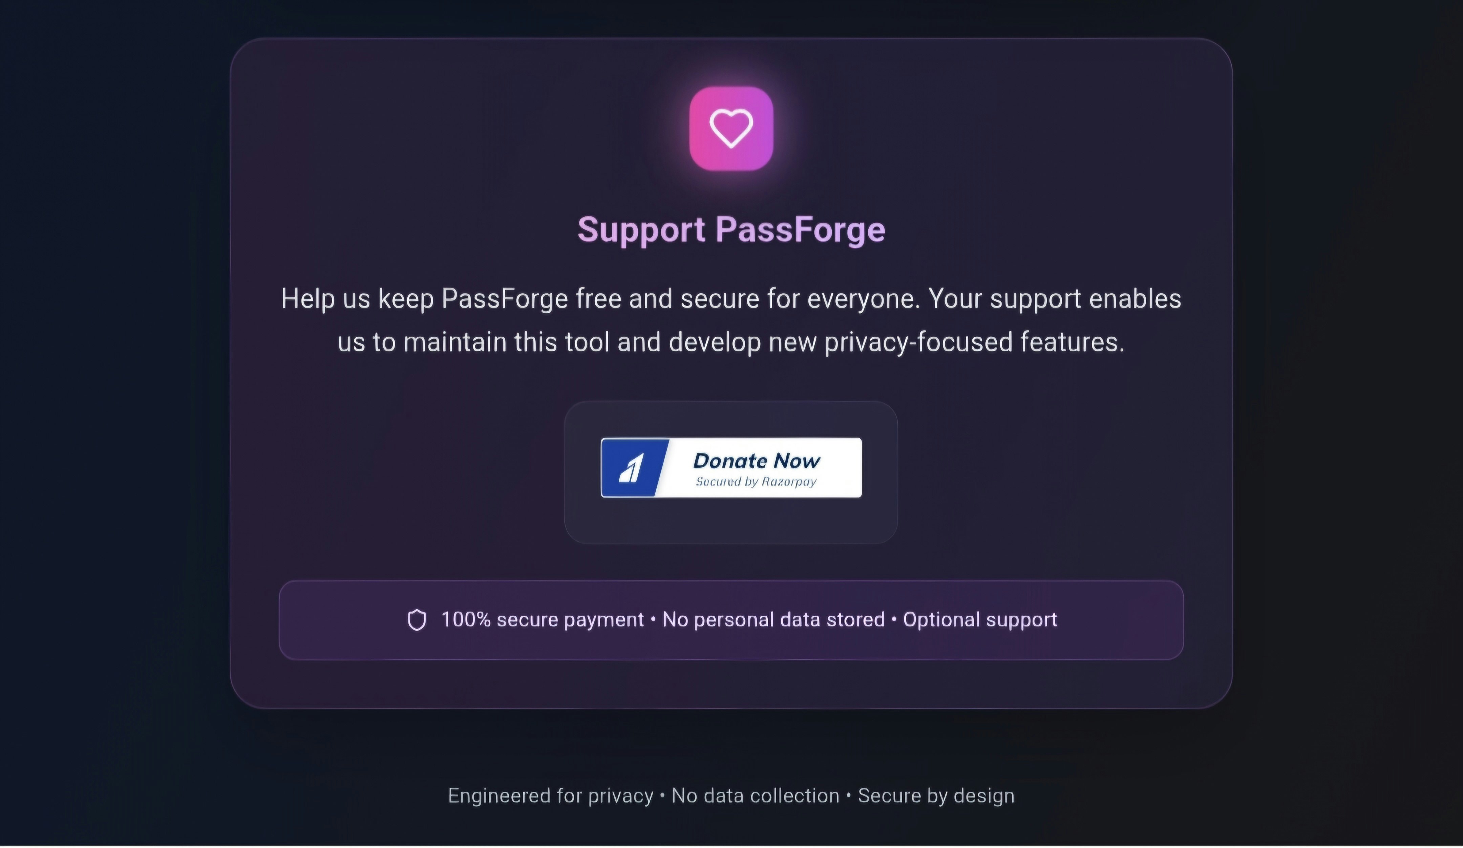Click the "No personal data stored" text
1463x848 pixels.
[773, 620]
